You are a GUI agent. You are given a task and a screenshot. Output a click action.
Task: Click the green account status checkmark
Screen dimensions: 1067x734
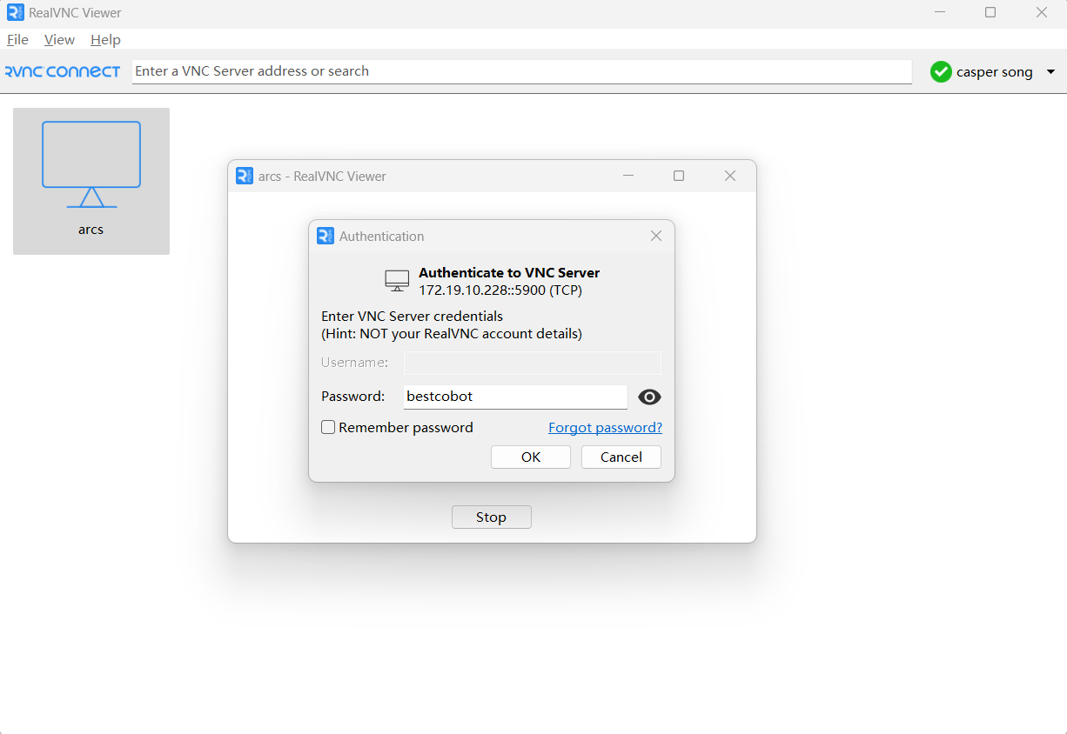[941, 72]
